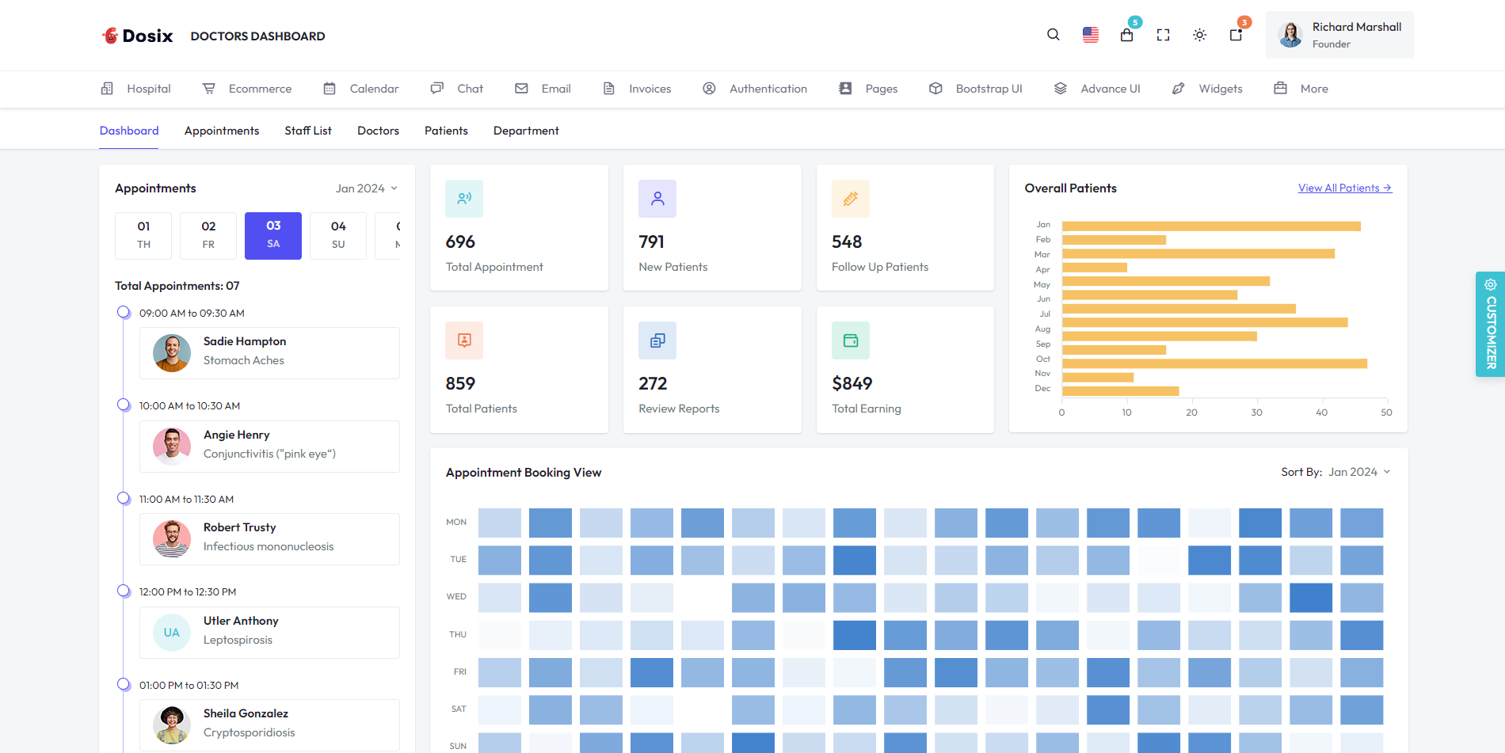Click the Pages nav icon

[845, 89]
